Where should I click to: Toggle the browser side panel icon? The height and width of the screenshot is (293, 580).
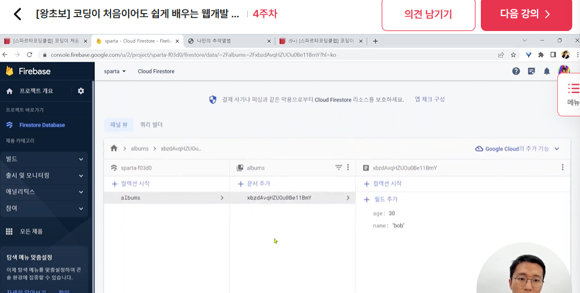click(553, 55)
